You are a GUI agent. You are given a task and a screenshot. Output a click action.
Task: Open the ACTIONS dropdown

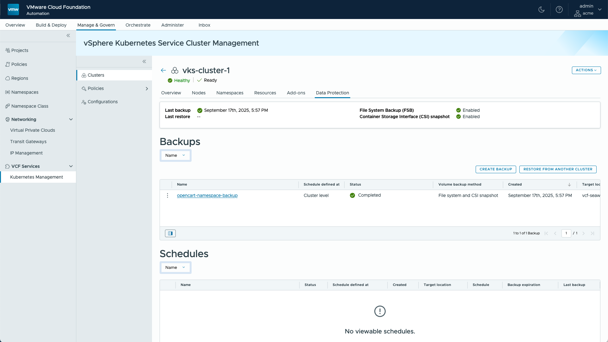pos(586,70)
